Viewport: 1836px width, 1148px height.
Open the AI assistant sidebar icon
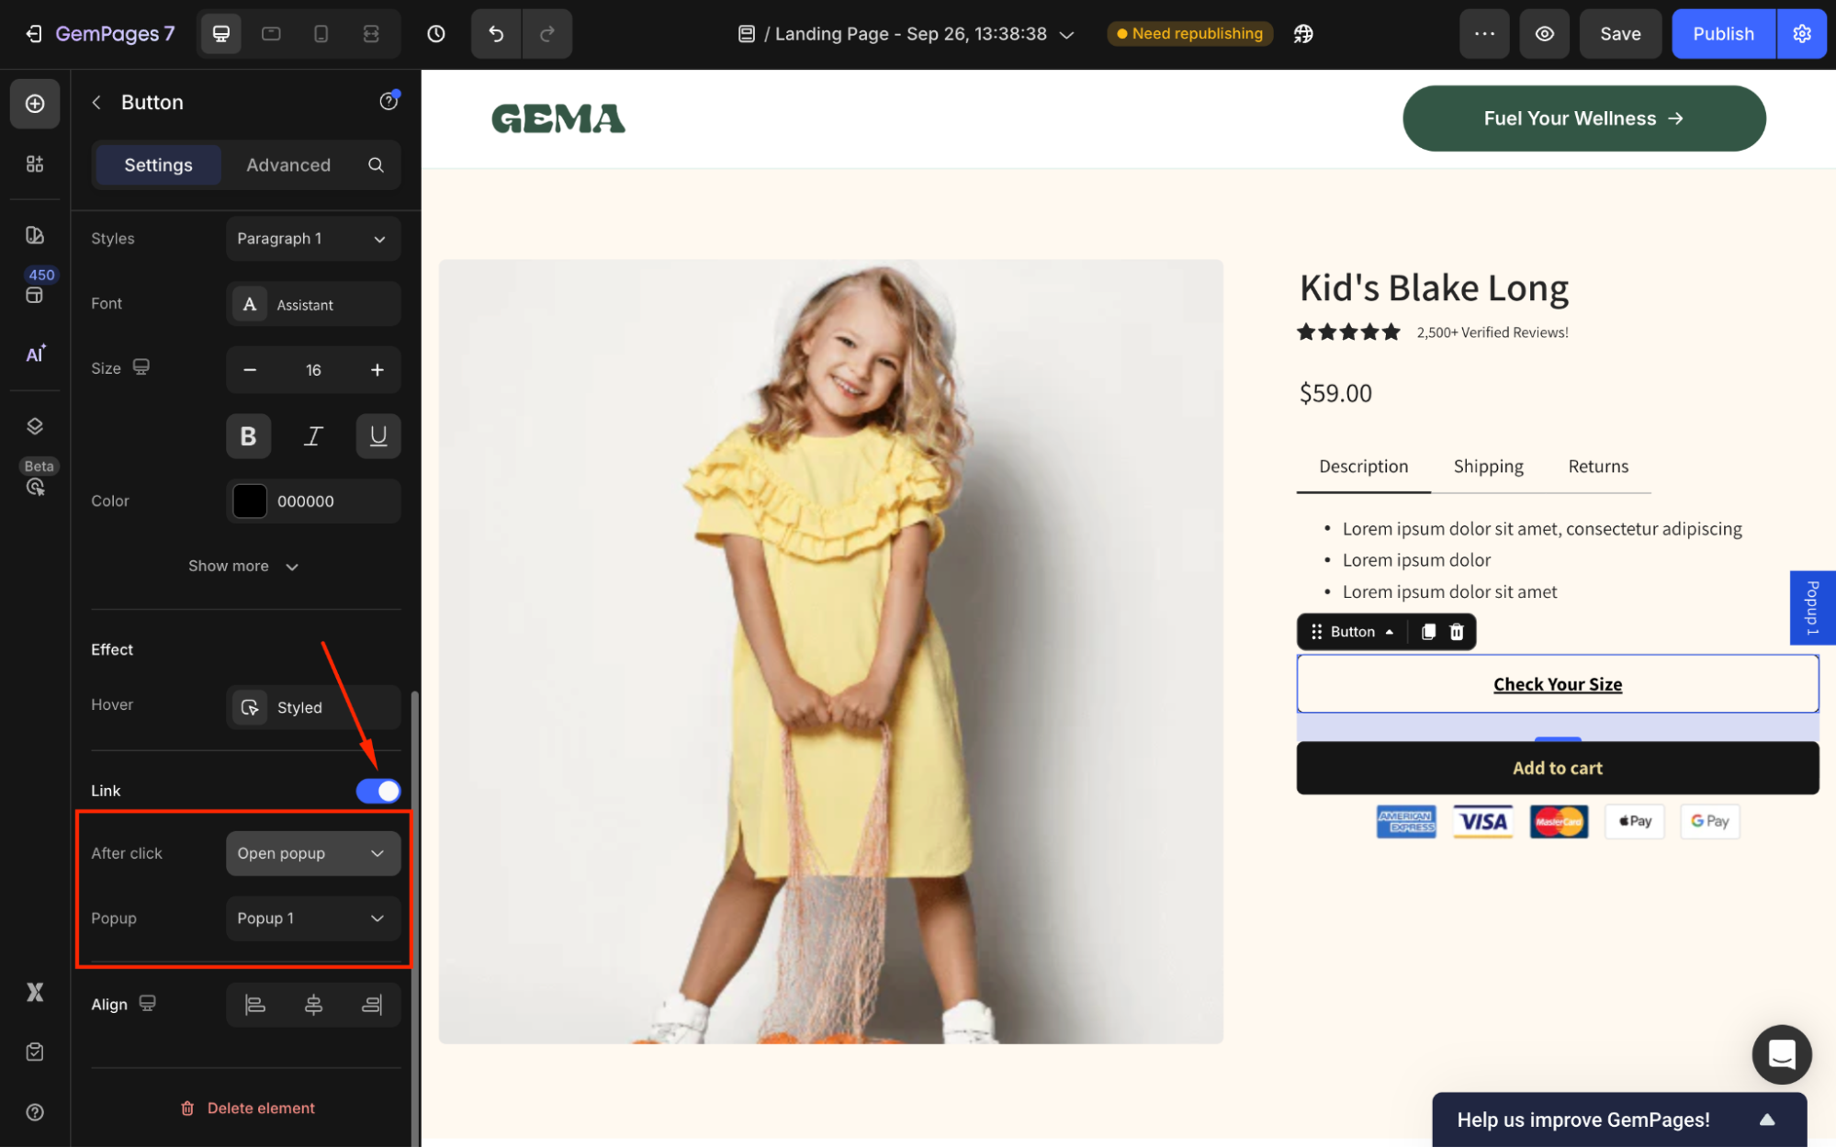coord(35,355)
